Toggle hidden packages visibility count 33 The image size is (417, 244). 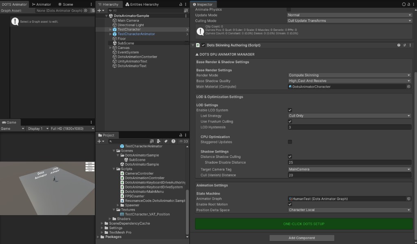[x=184, y=141]
